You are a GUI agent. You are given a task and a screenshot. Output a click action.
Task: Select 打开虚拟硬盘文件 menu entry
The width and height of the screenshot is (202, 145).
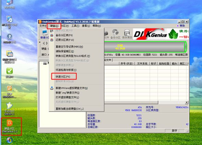pos(77,97)
